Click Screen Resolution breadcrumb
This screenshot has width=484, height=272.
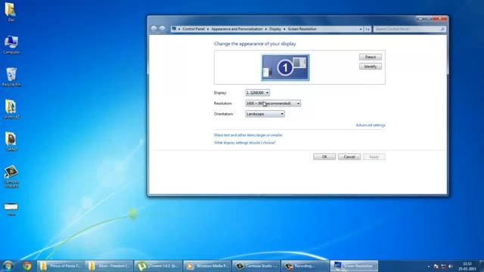click(x=302, y=29)
